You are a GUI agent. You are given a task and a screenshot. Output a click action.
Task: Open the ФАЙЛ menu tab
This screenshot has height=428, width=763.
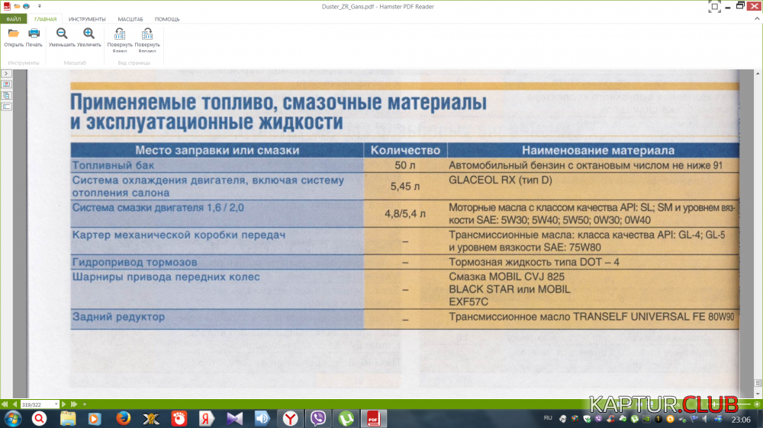click(x=14, y=18)
